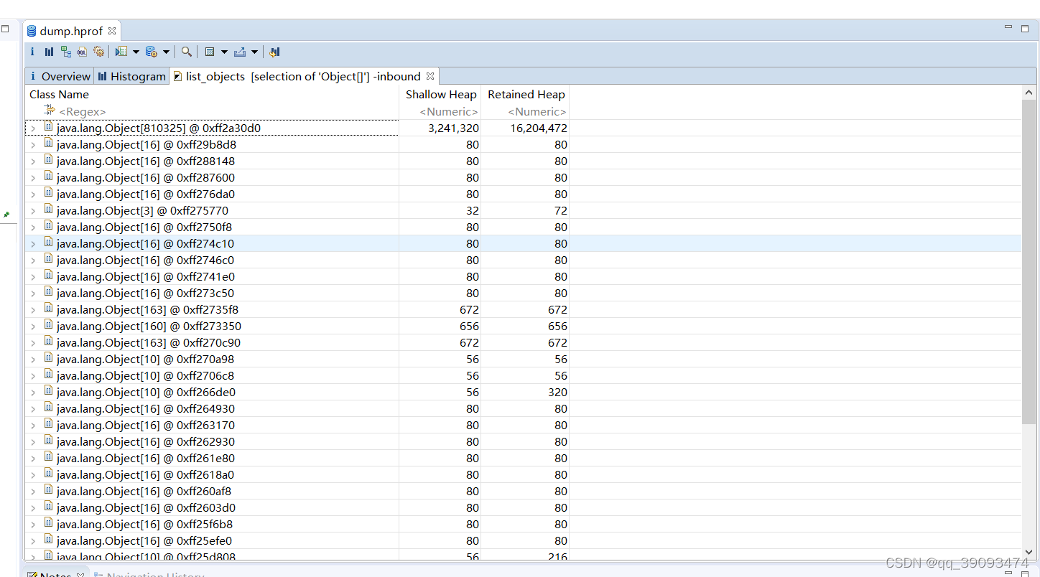Open the Export dropdown arrow
The width and height of the screenshot is (1040, 577).
pos(254,52)
